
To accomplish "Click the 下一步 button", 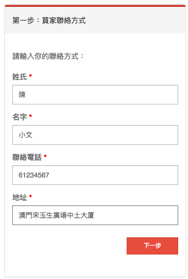I will click(152, 246).
